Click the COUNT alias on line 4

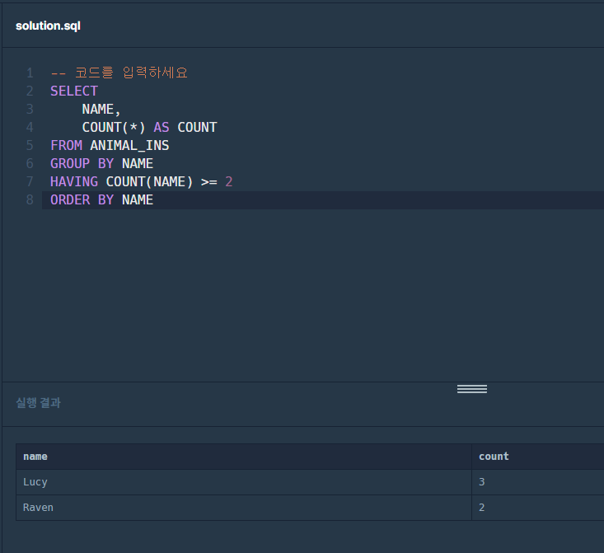tap(197, 127)
